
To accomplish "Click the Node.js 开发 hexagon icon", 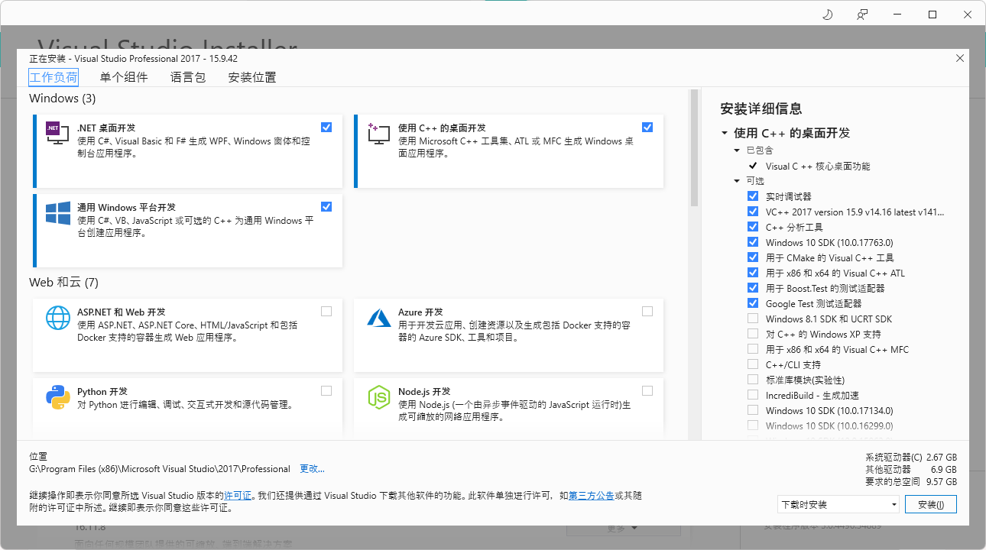I will coord(379,397).
